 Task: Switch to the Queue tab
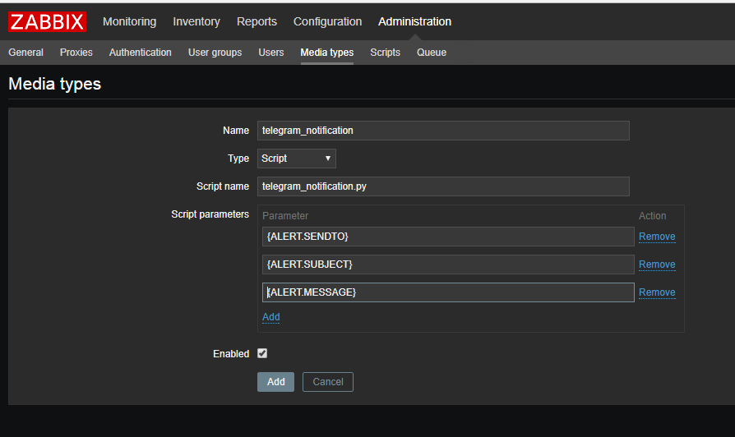(x=432, y=53)
